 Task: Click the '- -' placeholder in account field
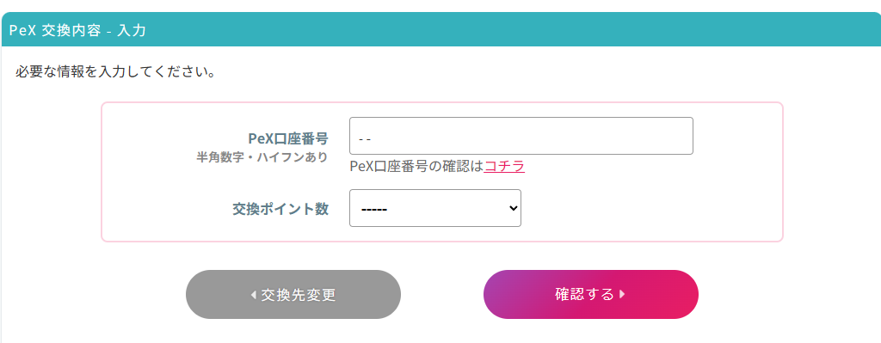365,138
